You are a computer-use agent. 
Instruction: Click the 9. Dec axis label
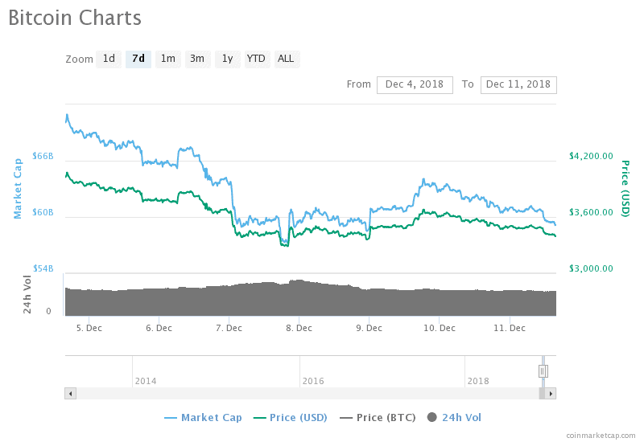[369, 328]
